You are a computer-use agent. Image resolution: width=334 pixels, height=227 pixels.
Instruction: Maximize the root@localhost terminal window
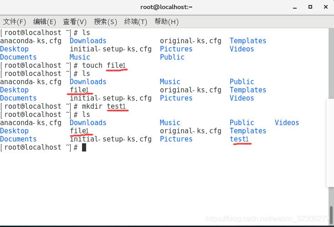310,7
